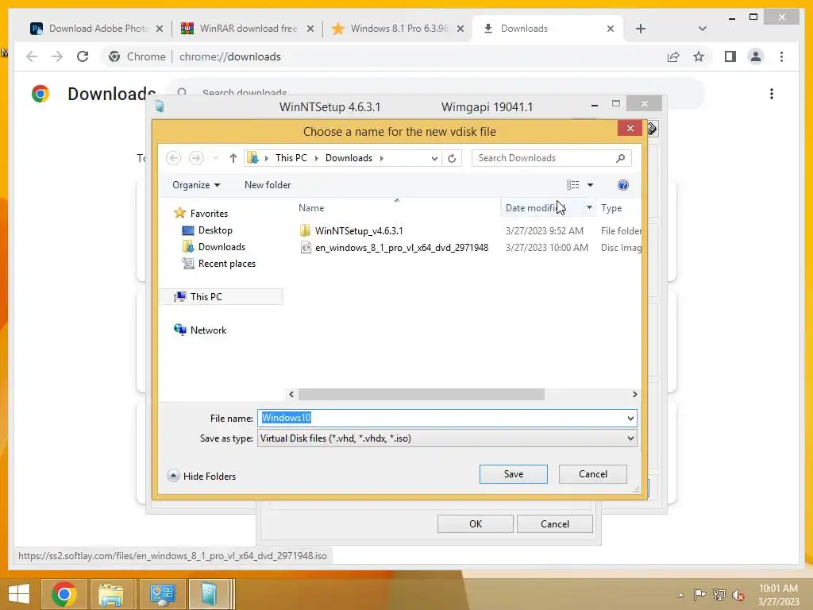The image size is (813, 610).
Task: Click Chrome forward navigation arrow
Action: point(57,56)
